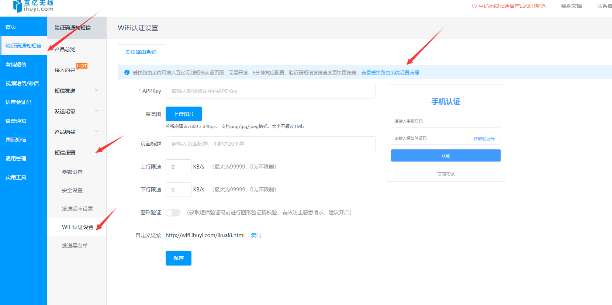
Task: Click the http://wifi.ihuyi.com/ikuai8.html link text
Action: pos(205,235)
